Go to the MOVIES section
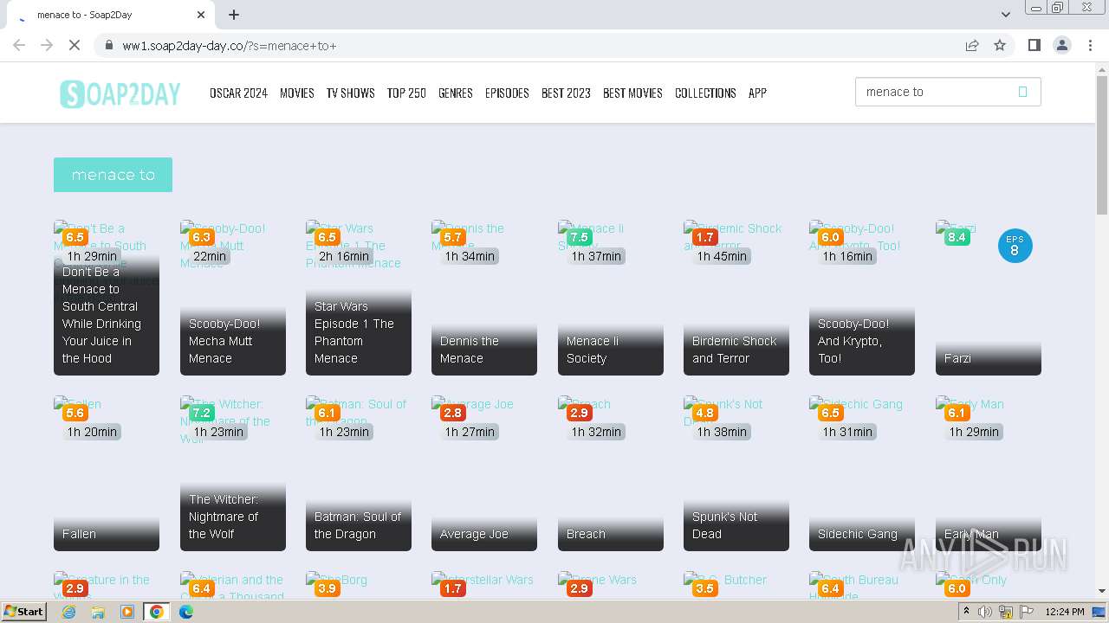This screenshot has height=623, width=1109. (297, 93)
